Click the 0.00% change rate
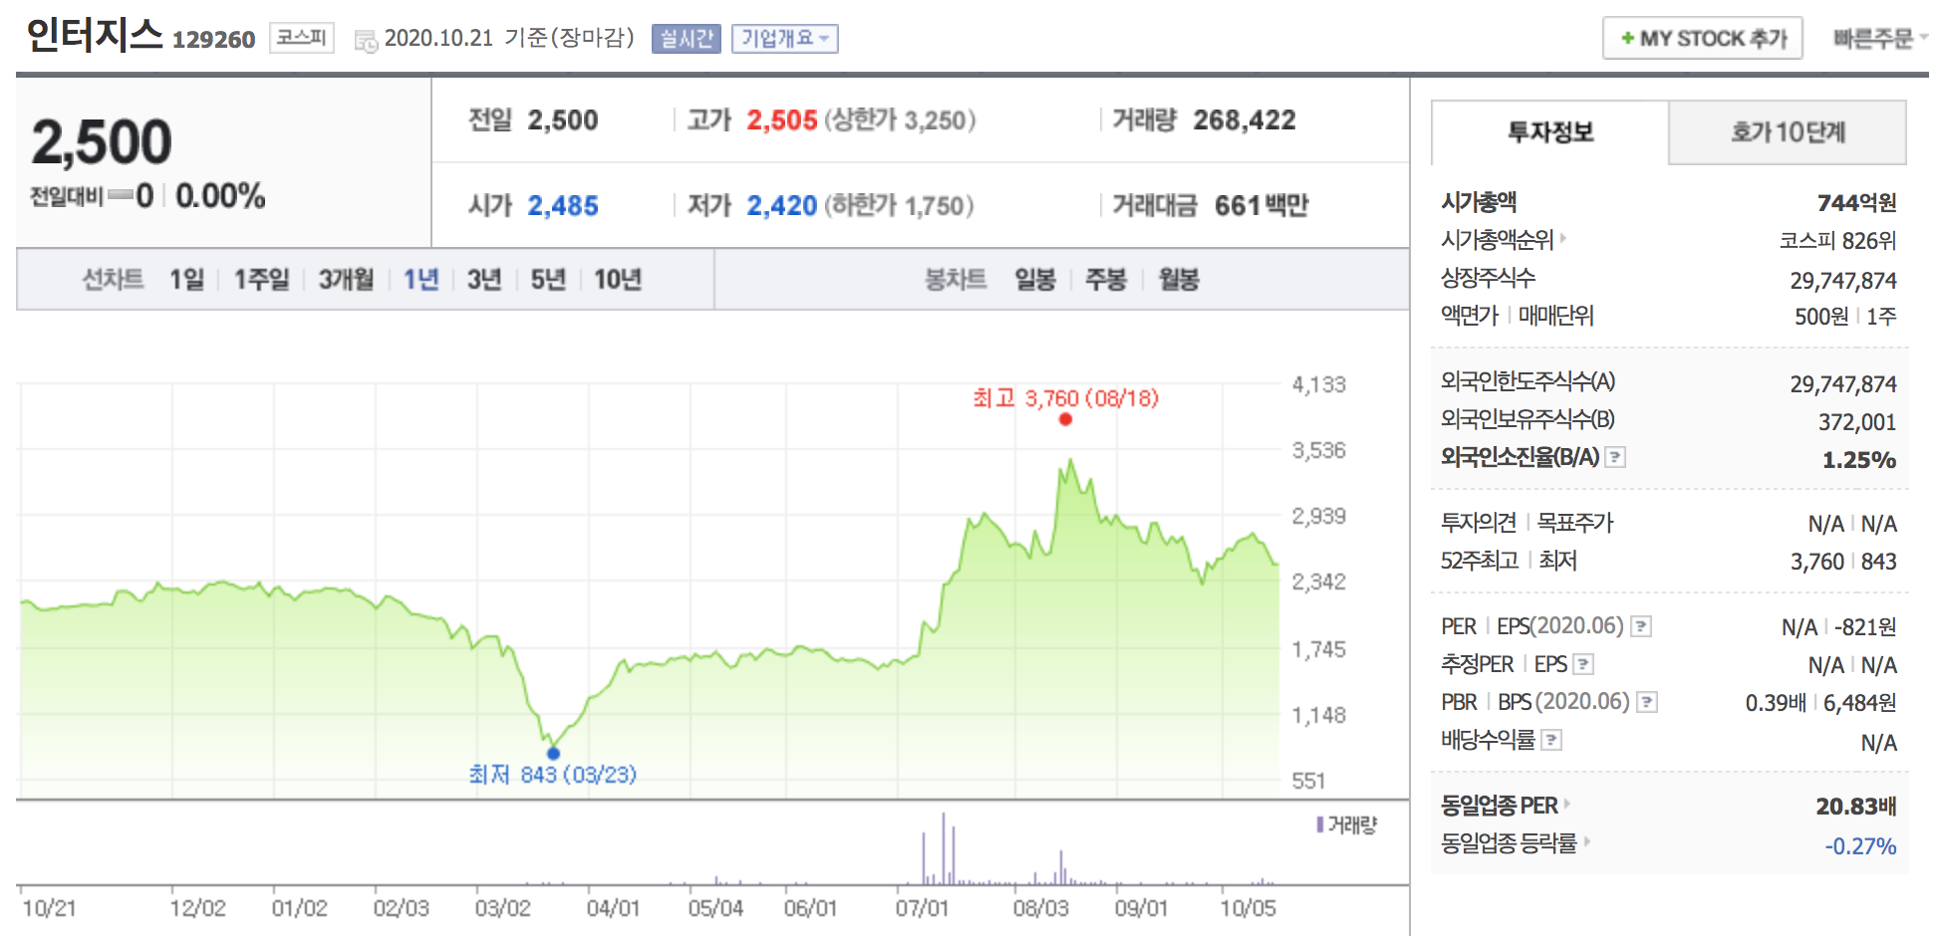The height and width of the screenshot is (936, 1945). (x=220, y=196)
